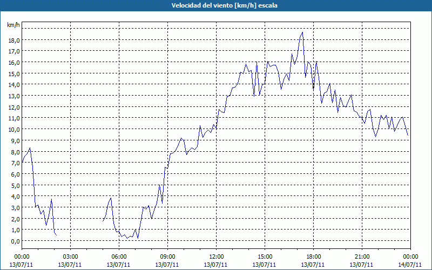Select the 15,0 y-axis value
Screen dimensions: 432x270
click(15, 73)
